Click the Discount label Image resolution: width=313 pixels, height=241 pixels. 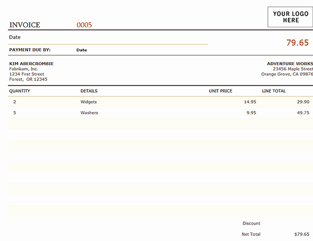pyautogui.click(x=251, y=223)
